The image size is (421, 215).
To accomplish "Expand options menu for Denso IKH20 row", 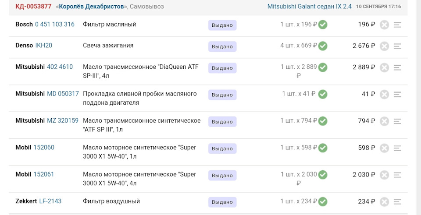I will (397, 46).
